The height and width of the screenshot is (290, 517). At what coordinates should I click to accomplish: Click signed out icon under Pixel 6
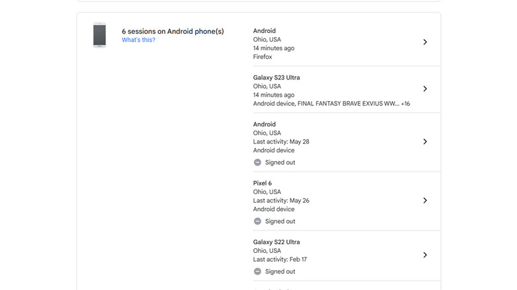coord(258,221)
